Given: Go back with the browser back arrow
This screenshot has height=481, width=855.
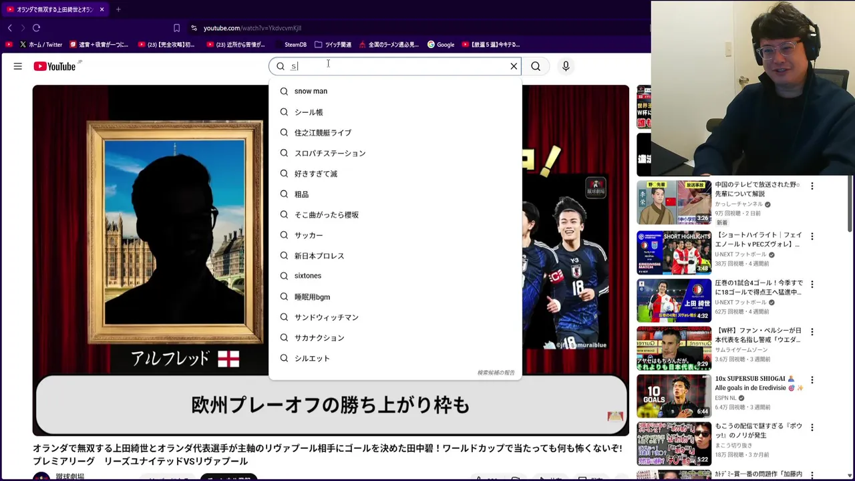Looking at the screenshot, I should 10,28.
